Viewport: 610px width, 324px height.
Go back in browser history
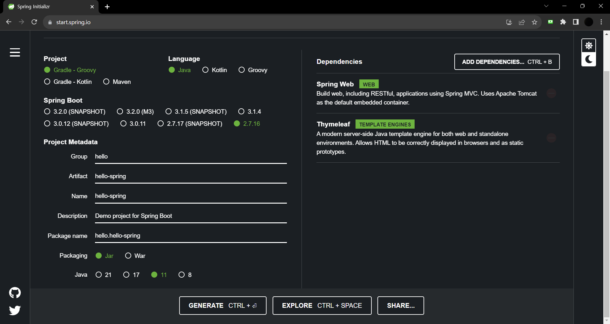9,22
